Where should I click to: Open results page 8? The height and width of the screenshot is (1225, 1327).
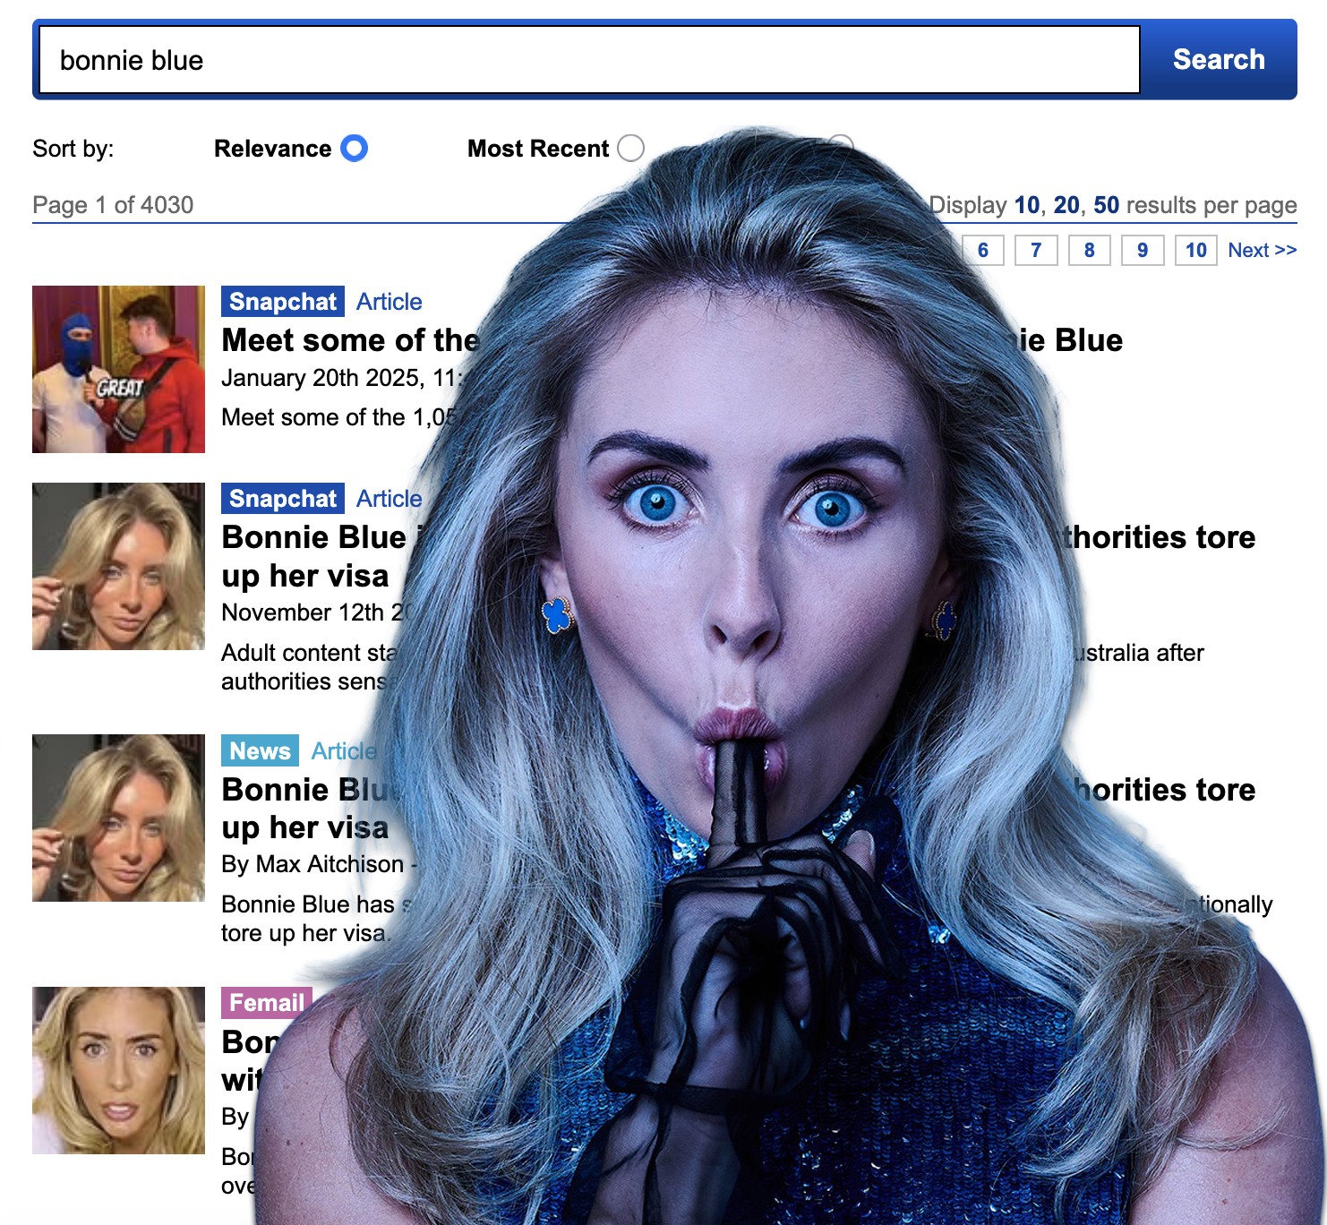point(1089,251)
